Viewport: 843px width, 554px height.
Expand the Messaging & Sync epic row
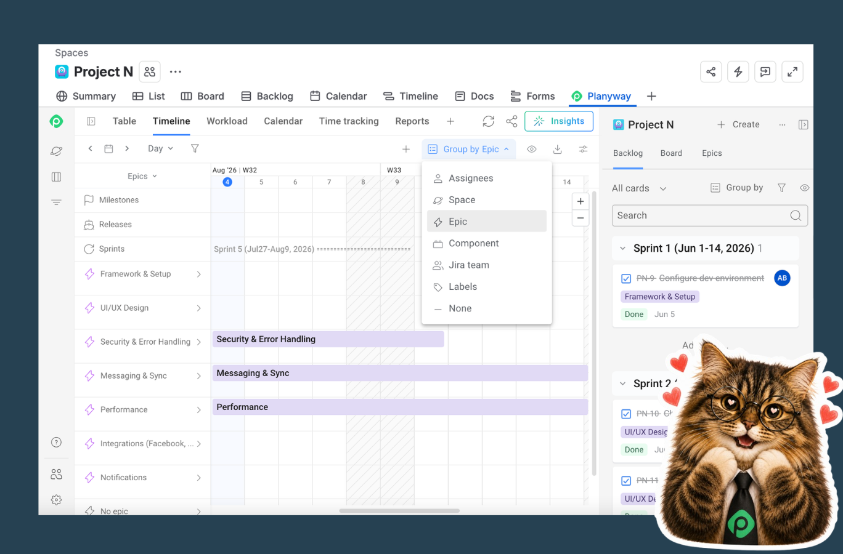click(x=198, y=376)
